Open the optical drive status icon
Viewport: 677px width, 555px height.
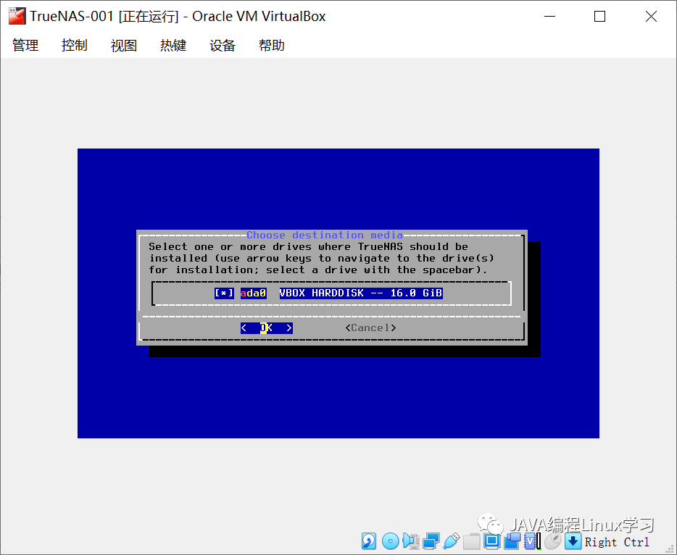390,541
